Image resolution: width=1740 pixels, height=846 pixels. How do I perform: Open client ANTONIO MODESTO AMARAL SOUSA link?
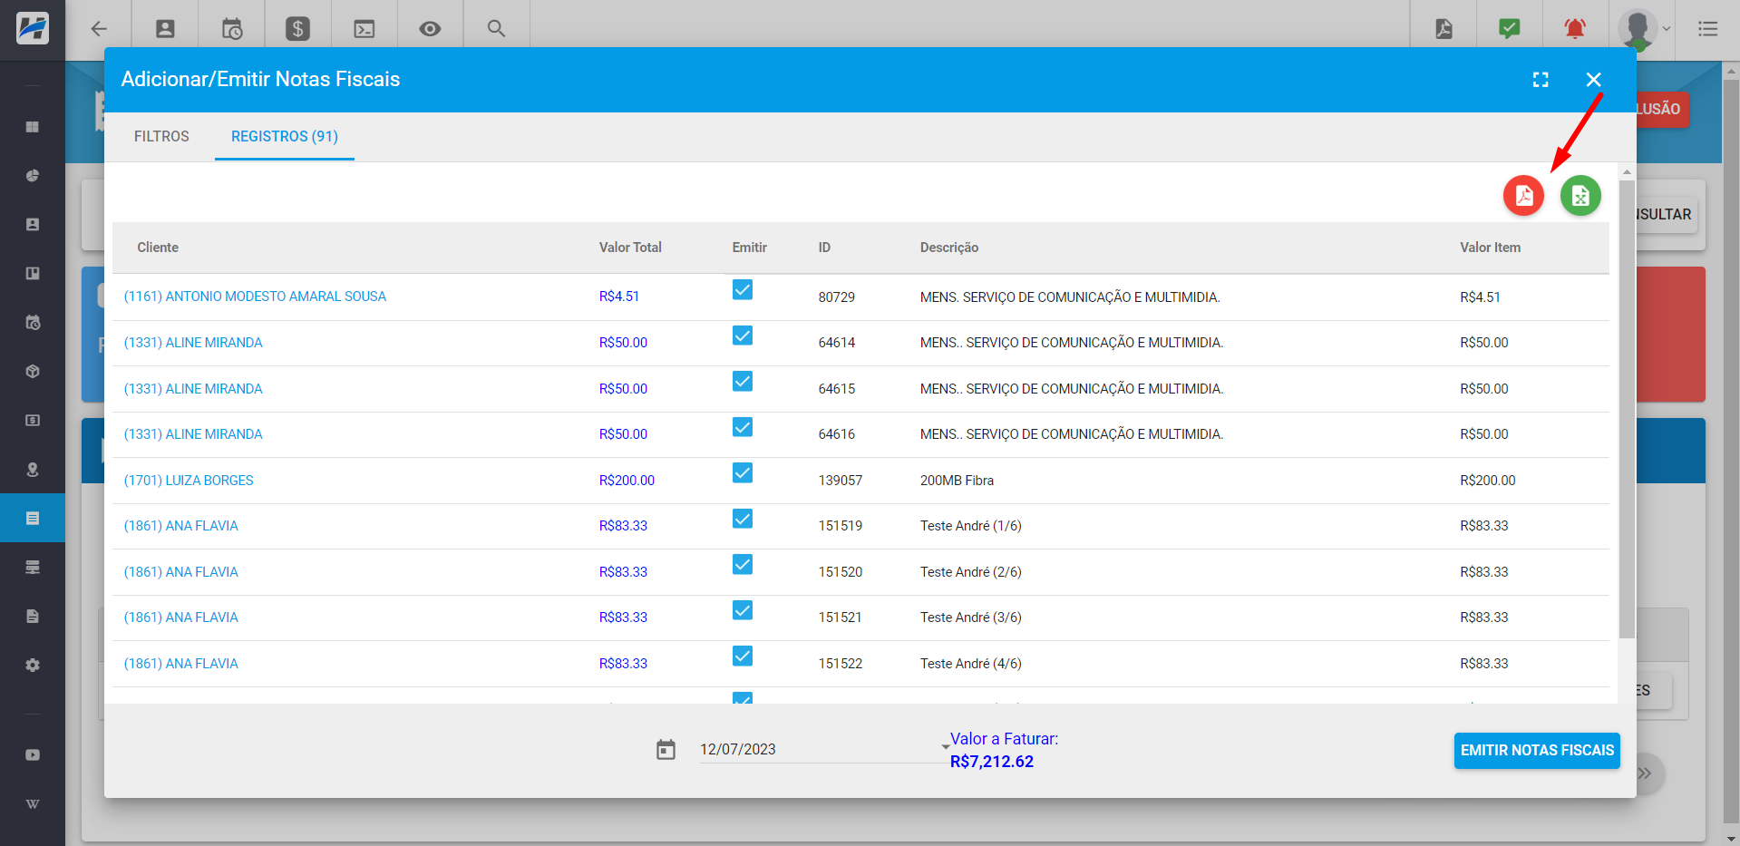tap(255, 297)
